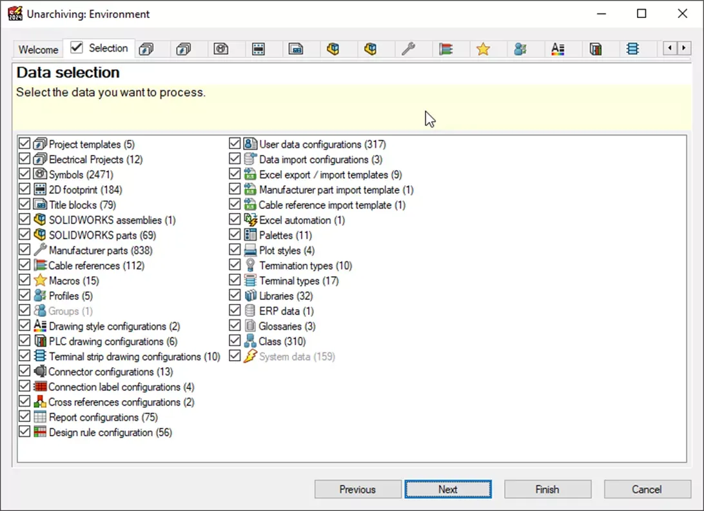The width and height of the screenshot is (704, 511).
Task: Open the 2D footprint tab icon
Action: click(x=258, y=48)
